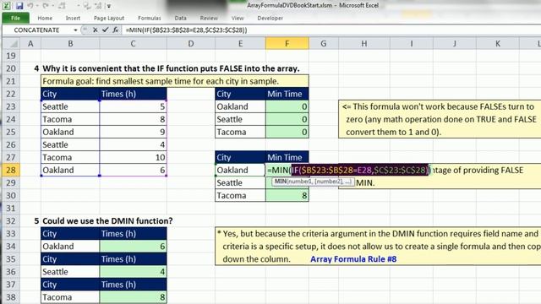This screenshot has width=541, height=304.
Task: Switch to the Data ribbon tab
Action: (x=180, y=18)
